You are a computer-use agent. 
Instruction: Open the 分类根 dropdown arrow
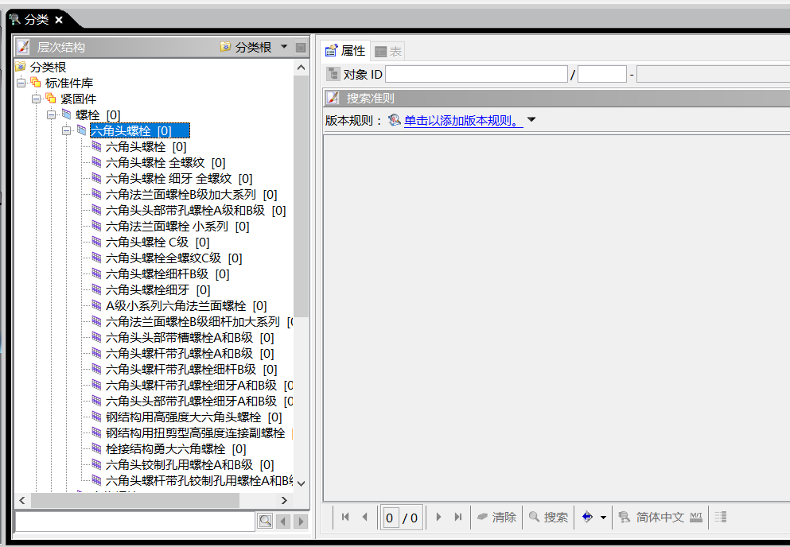tap(284, 46)
